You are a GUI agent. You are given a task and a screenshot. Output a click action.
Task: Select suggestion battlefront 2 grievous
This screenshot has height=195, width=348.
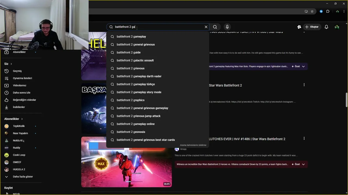pyautogui.click(x=158, y=68)
